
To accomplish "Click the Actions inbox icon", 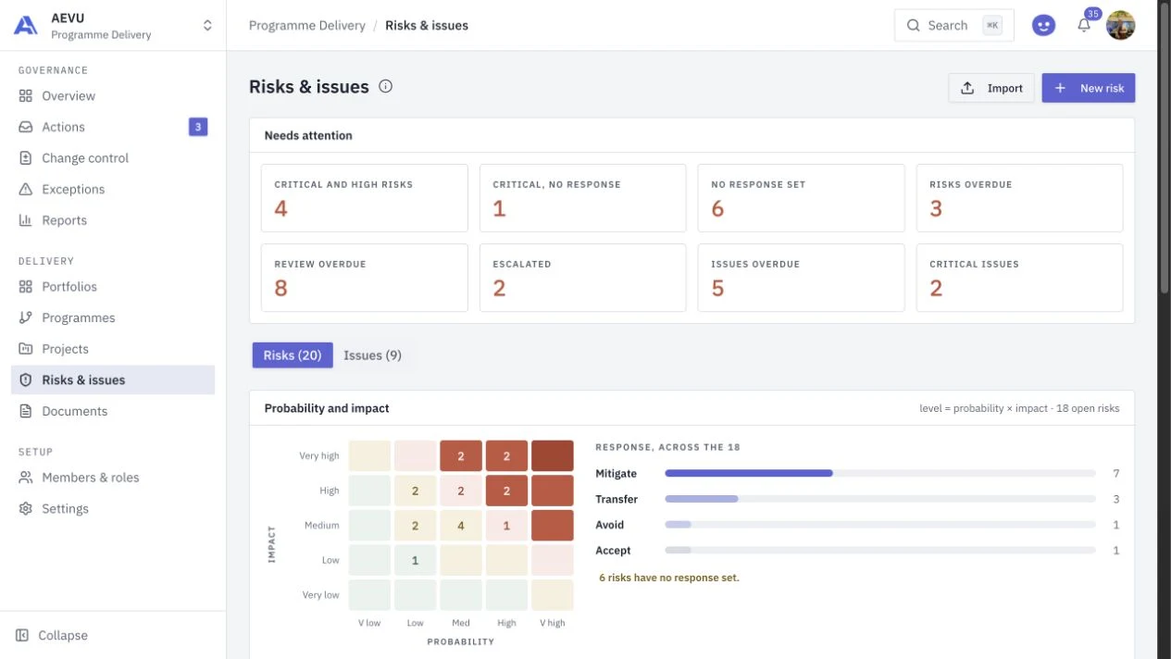I will (26, 127).
